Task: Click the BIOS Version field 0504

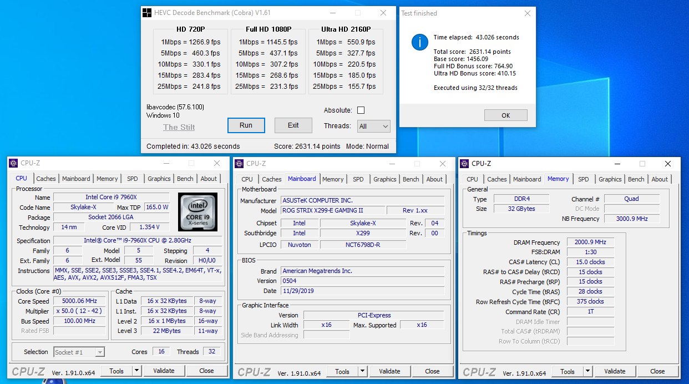Action: point(362,281)
